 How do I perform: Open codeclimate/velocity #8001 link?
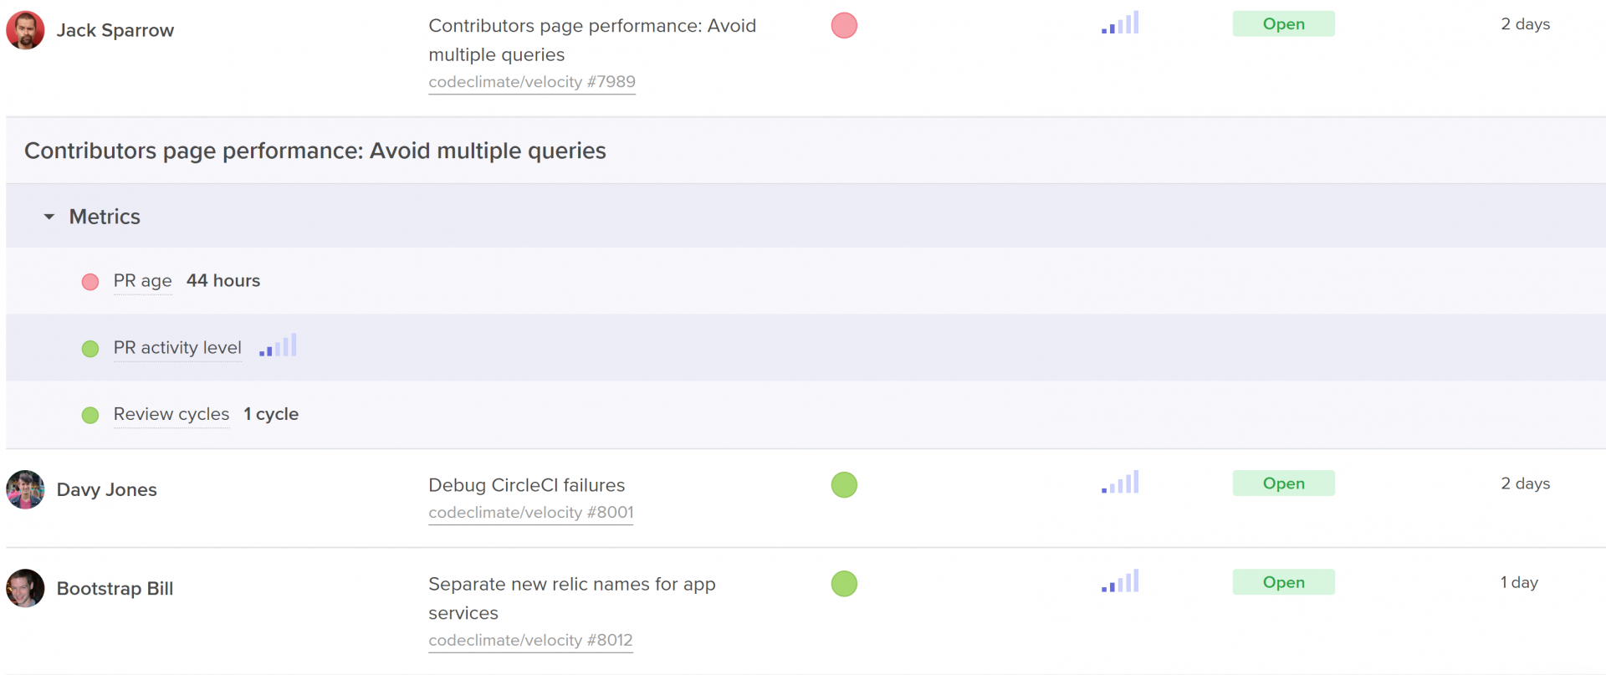[530, 513]
